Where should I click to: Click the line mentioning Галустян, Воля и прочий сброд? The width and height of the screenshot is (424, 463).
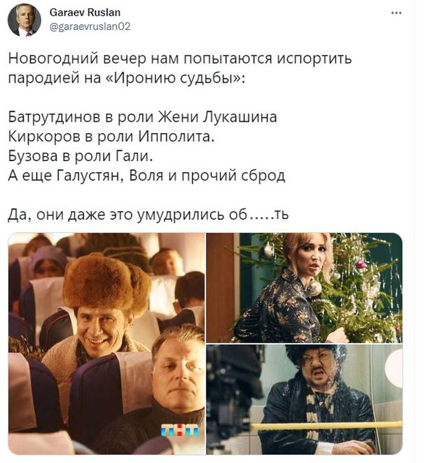tap(146, 176)
